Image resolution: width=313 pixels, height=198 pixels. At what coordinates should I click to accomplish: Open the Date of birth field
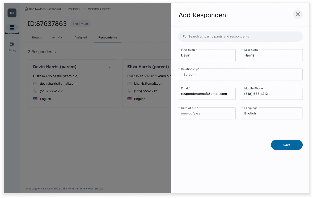(207, 113)
